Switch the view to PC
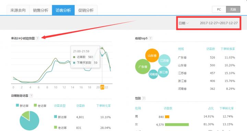The width and height of the screenshot is (247, 131). [219, 10]
